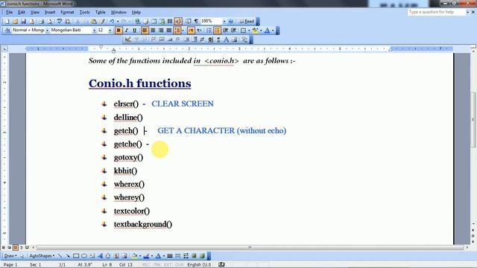Toggle Show/Hide paragraph marks
Image resolution: width=477 pixels, height=268 pixels.
point(196,22)
